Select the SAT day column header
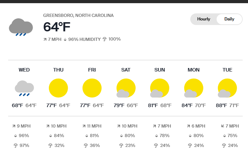 [x=126, y=70]
